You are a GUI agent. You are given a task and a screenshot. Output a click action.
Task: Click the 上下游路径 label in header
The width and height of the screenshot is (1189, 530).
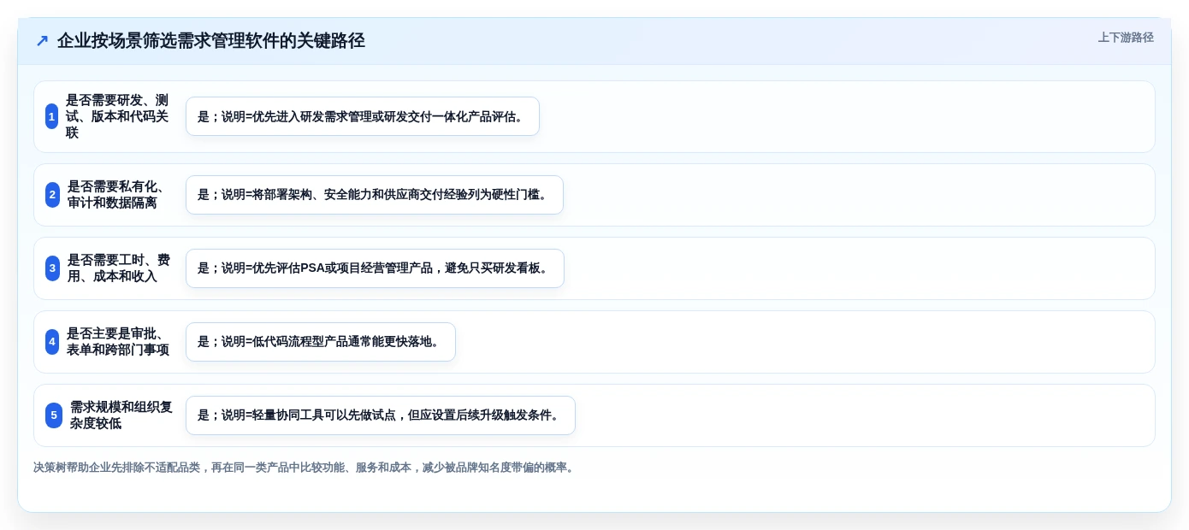(x=1126, y=38)
